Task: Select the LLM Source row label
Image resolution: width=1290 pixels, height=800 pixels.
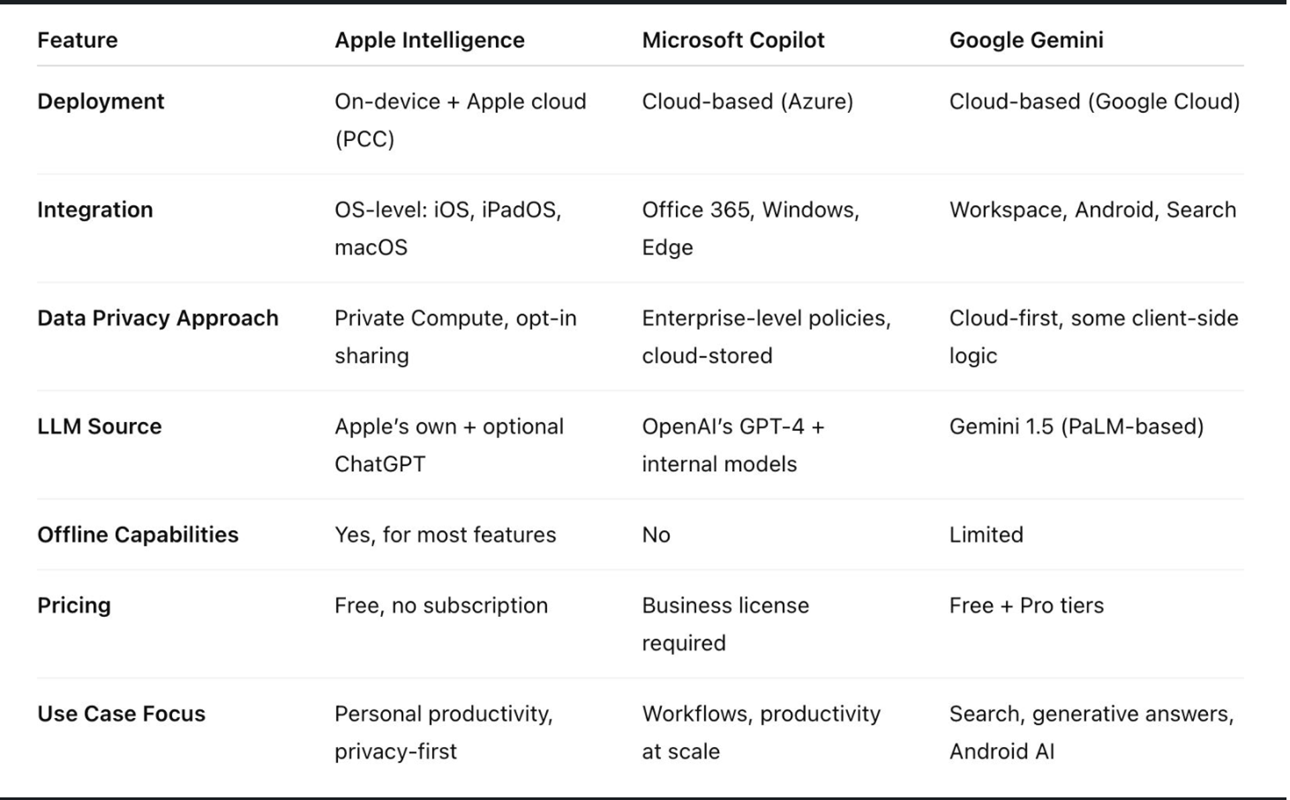Action: (x=99, y=426)
